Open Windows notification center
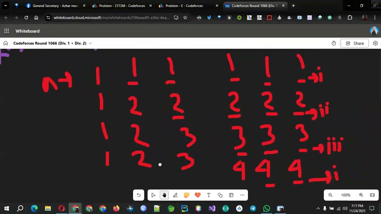This screenshot has height=214, width=381. point(372,208)
